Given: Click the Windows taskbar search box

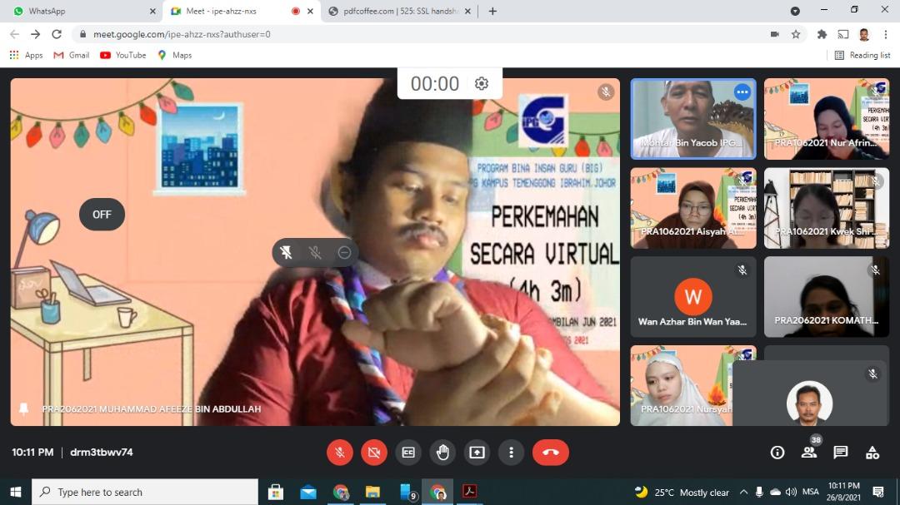Looking at the screenshot, I should tap(145, 492).
